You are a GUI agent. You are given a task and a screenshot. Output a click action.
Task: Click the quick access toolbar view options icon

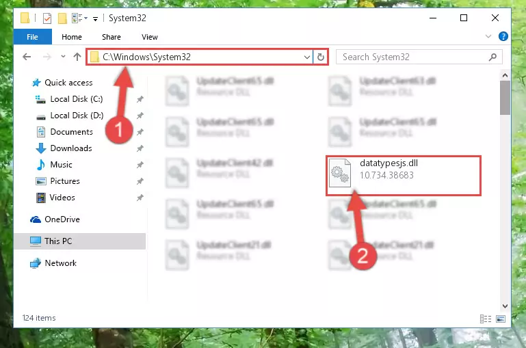tap(79, 18)
